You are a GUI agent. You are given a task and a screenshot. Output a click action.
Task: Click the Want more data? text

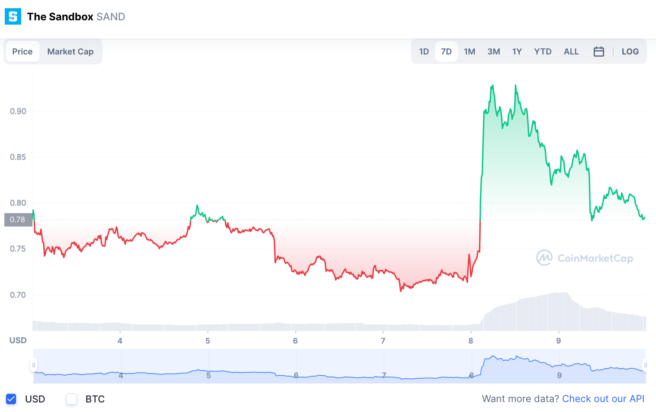521,399
